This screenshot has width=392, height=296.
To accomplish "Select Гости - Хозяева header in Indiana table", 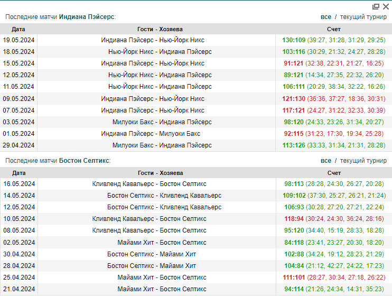I will tap(160, 29).
